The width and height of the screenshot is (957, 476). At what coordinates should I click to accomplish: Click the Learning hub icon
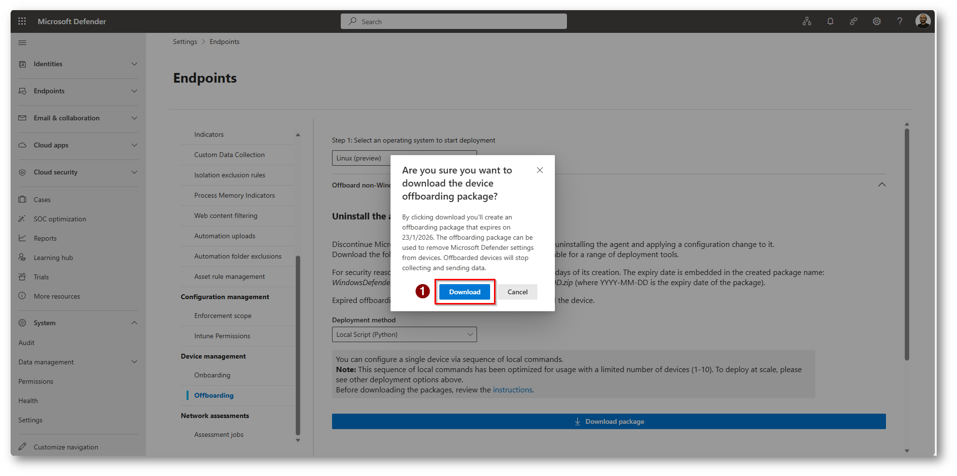tap(22, 257)
